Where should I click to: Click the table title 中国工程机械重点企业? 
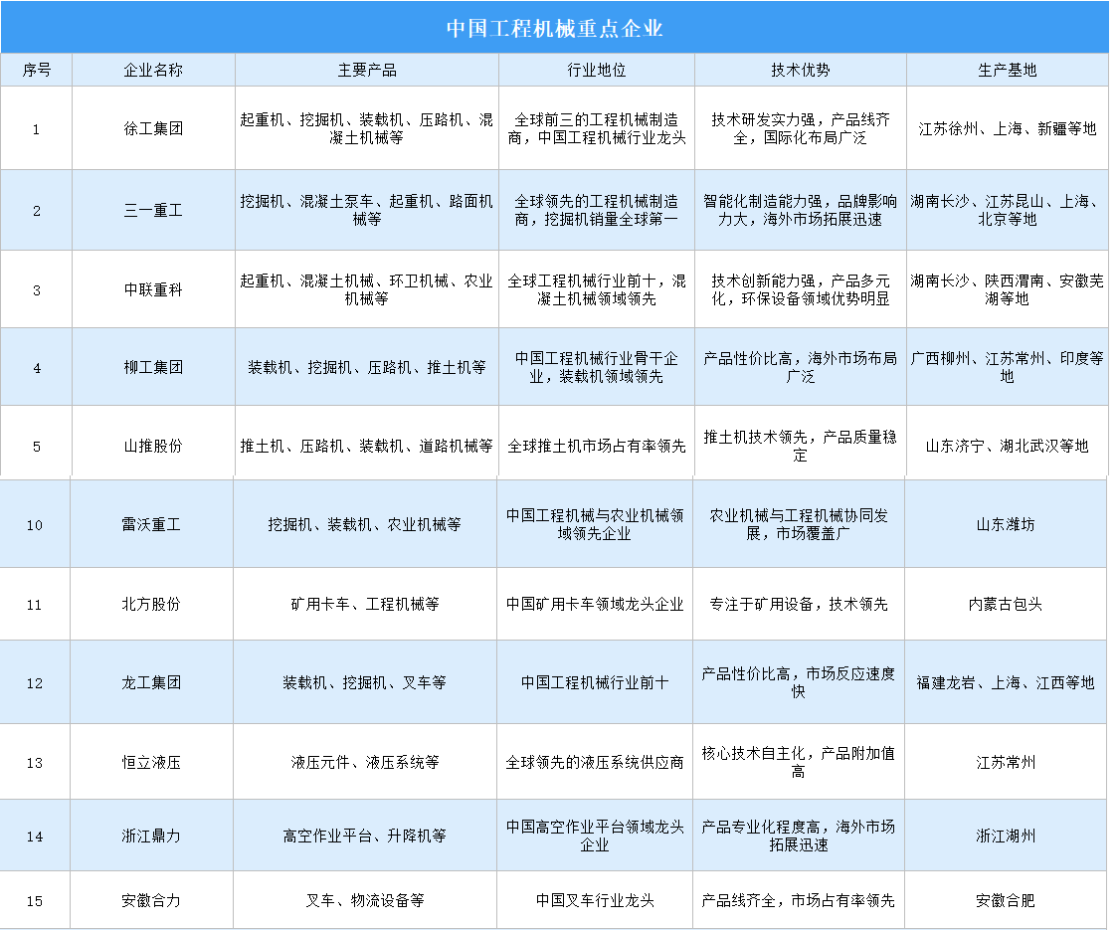click(555, 28)
